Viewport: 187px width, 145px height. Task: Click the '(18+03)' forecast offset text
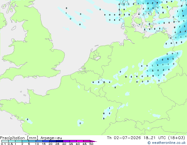tap(176, 138)
